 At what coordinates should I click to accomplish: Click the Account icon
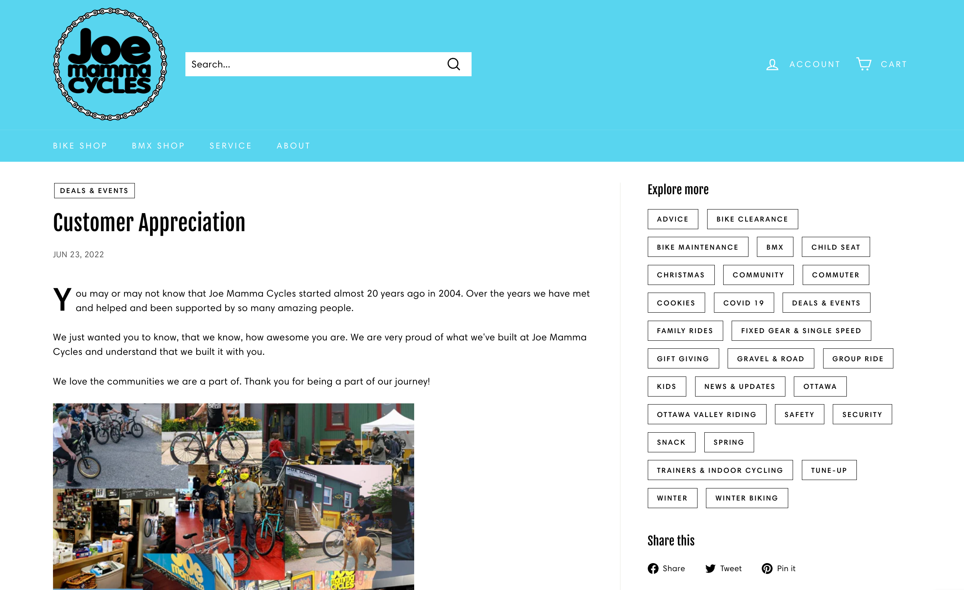click(x=773, y=64)
